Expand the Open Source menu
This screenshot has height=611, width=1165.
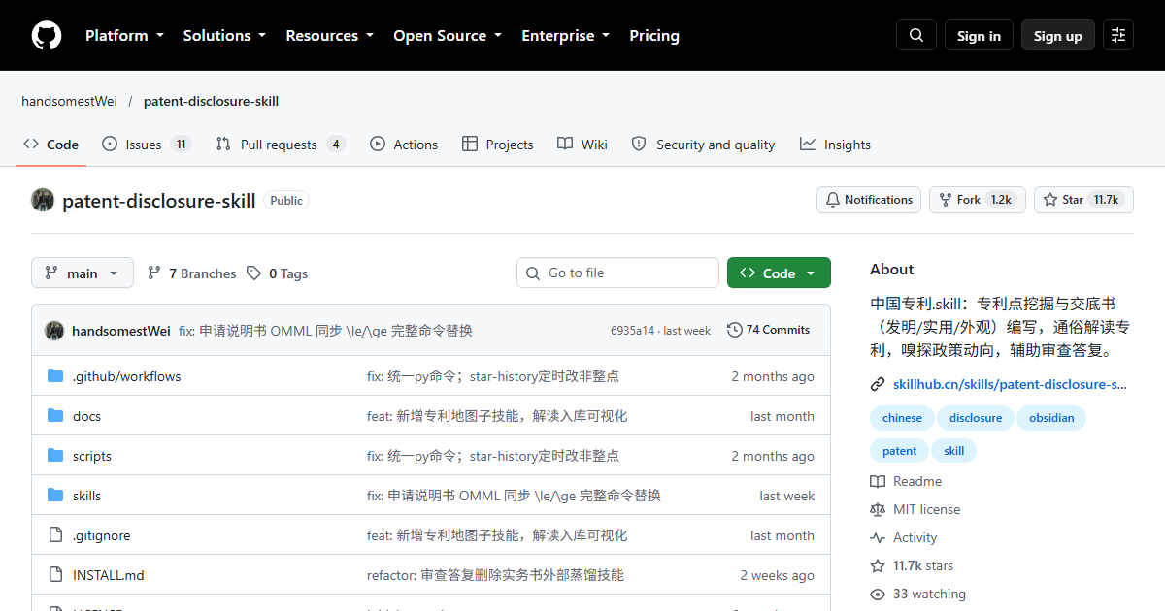[x=448, y=36]
